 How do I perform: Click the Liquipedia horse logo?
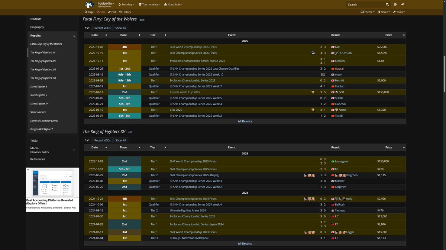89,4
